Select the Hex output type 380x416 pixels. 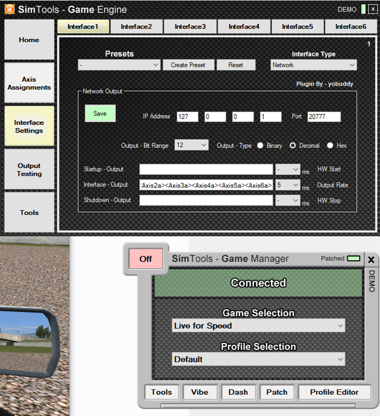coord(330,146)
